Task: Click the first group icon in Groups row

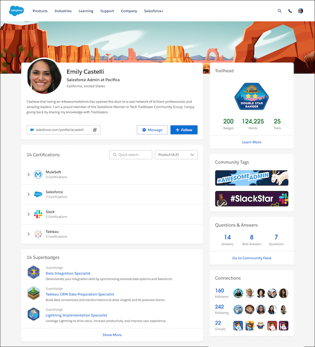Action: coord(238,325)
